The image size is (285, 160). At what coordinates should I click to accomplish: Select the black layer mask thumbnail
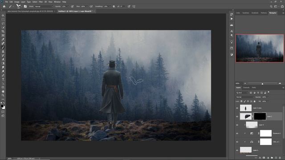click(260, 116)
